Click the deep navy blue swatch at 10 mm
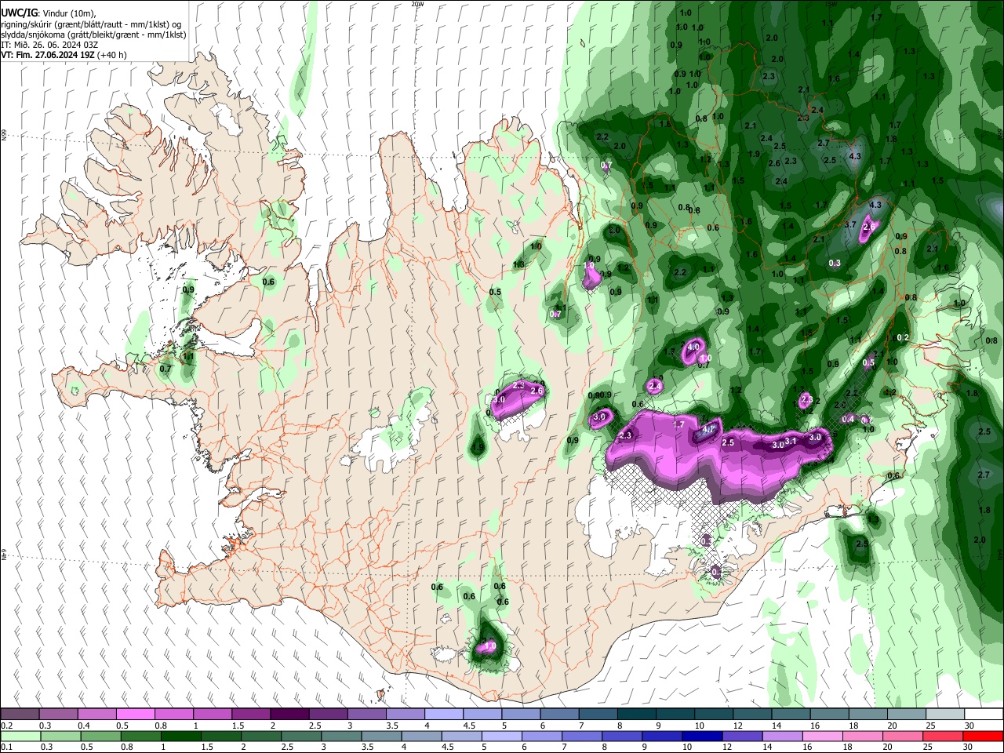The image size is (1004, 753). point(701,736)
